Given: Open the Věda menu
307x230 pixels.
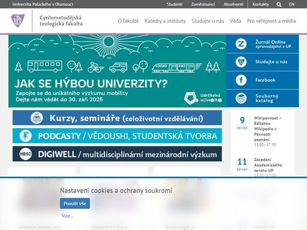Looking at the screenshot, I should [236, 21].
